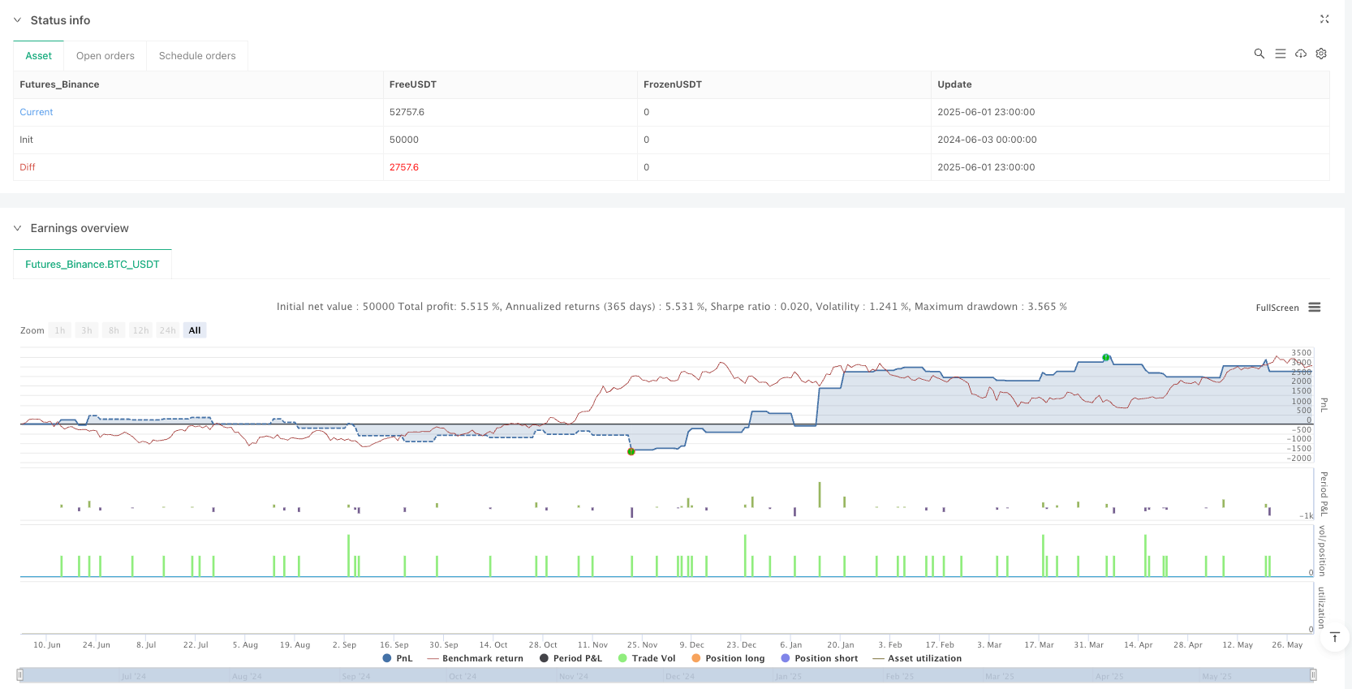Screen dimensions: 1352x689
Task: Click the search icon above the asset table
Action: [x=1259, y=54]
